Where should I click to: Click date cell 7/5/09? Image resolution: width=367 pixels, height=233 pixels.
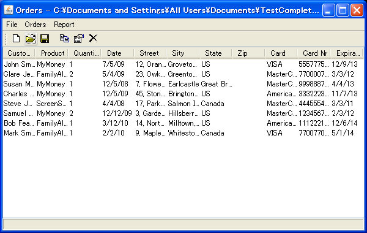117,64
